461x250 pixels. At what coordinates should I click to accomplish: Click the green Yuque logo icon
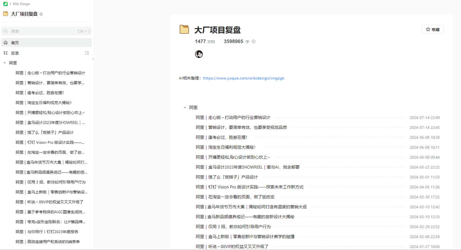coord(5,4)
